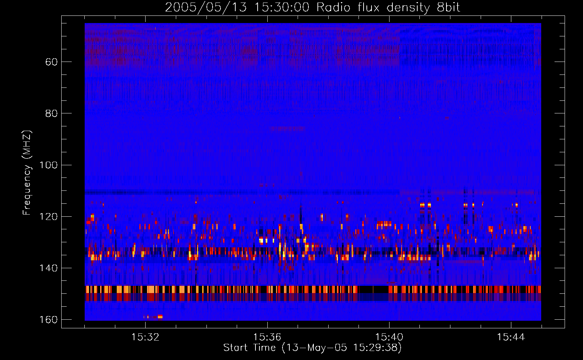Click the "Start Time (13-May-05 15:29:38)" axis label

pyautogui.click(x=312, y=348)
